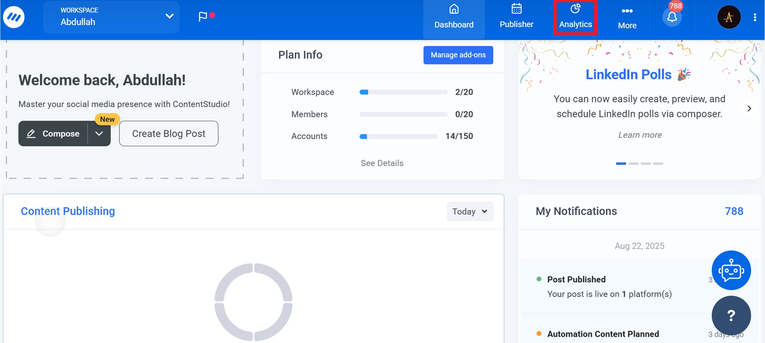Click the 14/150 accounts value
This screenshot has height=343, width=765.
point(459,136)
